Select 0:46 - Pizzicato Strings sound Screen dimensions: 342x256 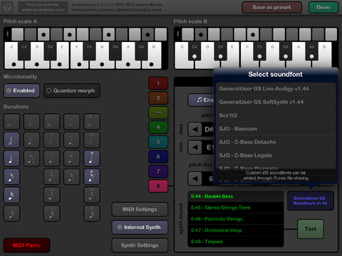[236, 219]
